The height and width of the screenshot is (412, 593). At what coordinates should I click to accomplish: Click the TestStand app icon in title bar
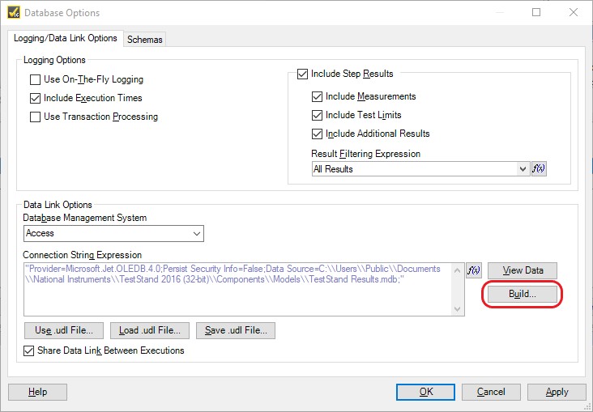pos(14,12)
